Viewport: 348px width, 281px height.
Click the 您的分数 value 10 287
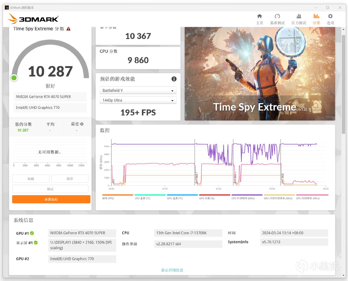(x=23, y=130)
